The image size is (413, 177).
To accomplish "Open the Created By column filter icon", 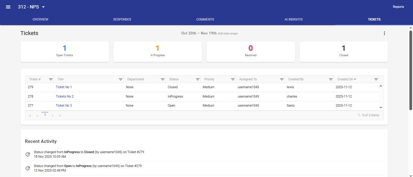I will pos(331,79).
